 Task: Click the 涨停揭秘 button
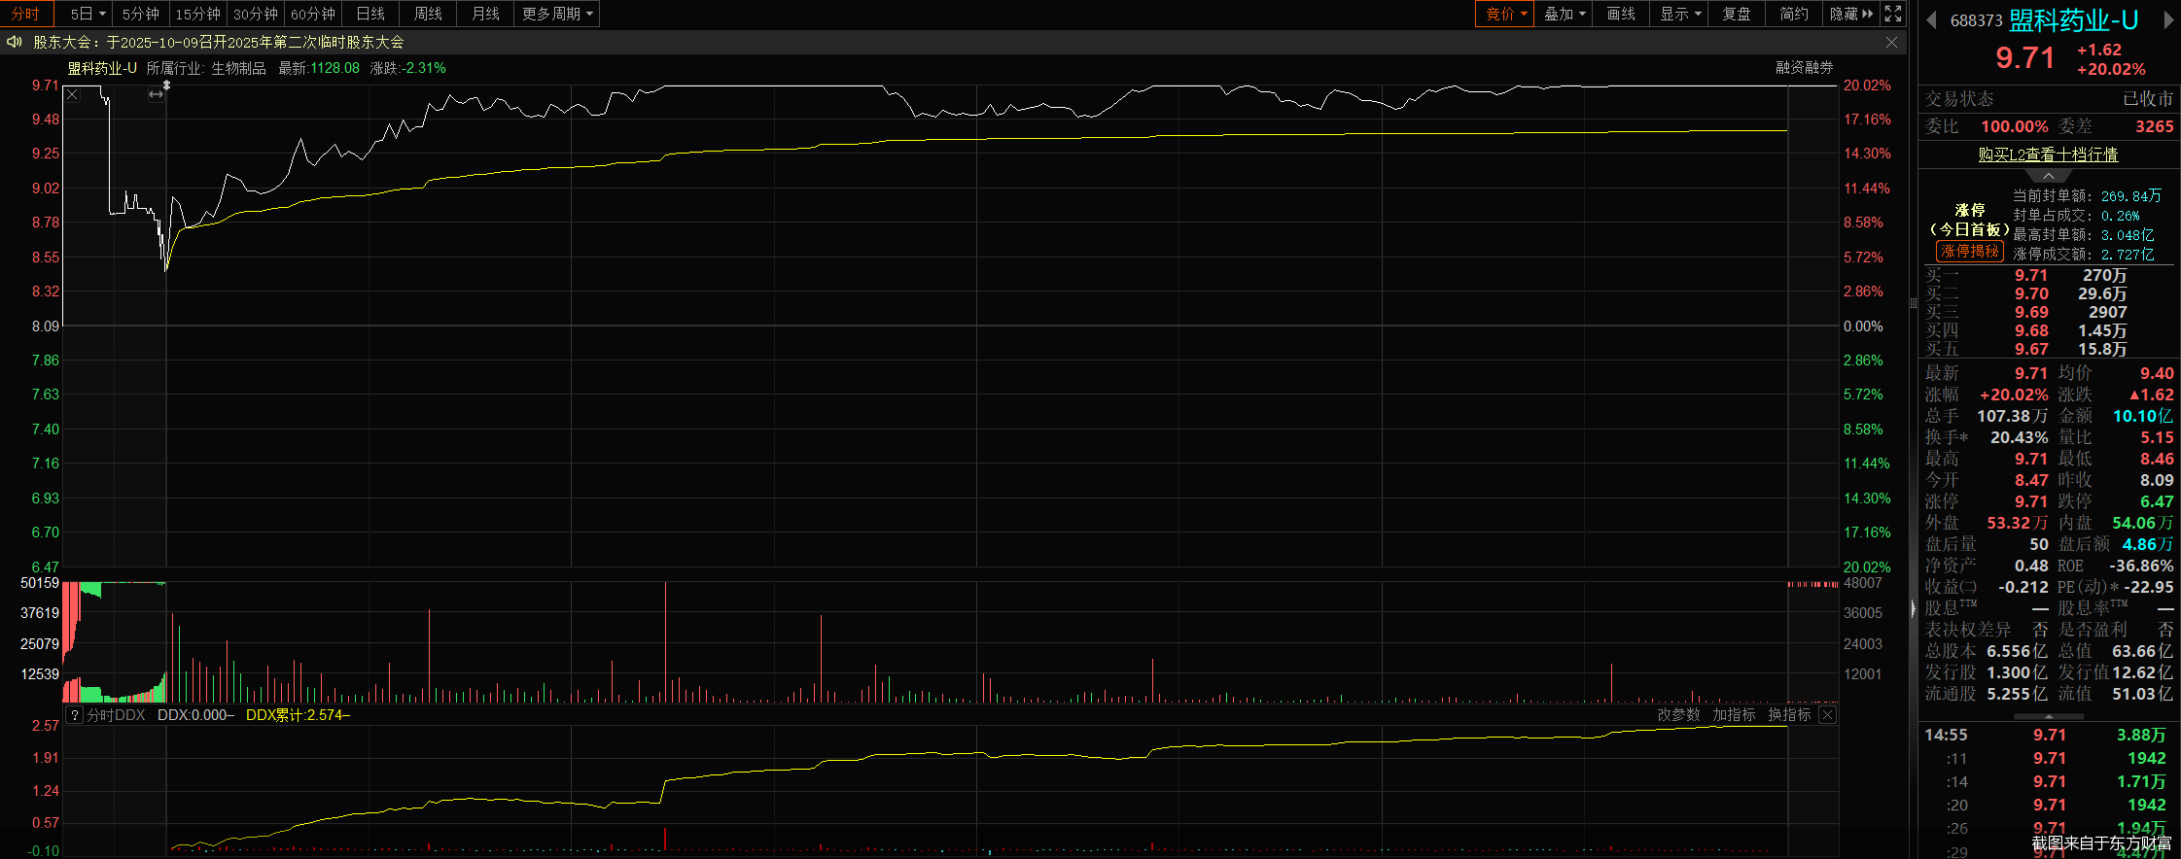(1970, 252)
